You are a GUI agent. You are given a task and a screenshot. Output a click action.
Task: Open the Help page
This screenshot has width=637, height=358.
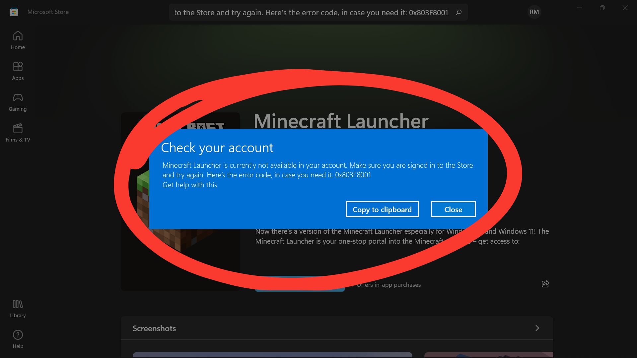[18, 339]
